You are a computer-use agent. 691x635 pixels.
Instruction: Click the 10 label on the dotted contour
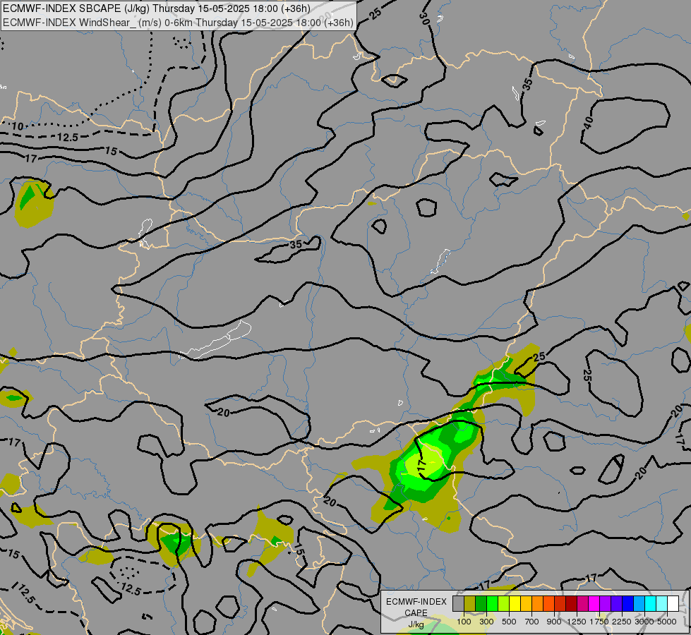pyautogui.click(x=18, y=126)
